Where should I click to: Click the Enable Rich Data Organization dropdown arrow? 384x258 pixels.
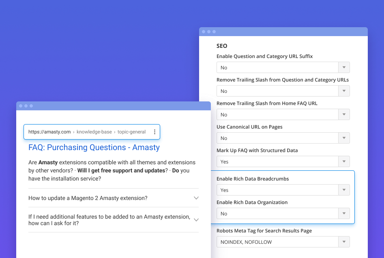[344, 214]
